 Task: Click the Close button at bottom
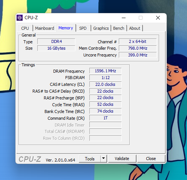151,159
